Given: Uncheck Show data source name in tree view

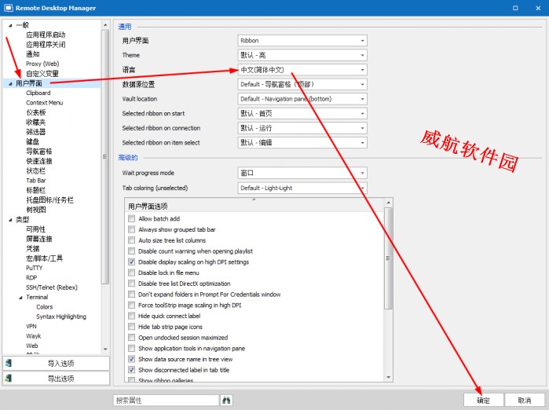Looking at the screenshot, I should 132,359.
